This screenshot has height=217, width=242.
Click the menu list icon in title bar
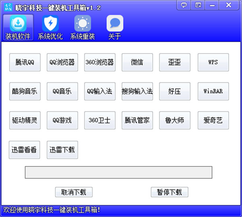(x=198, y=5)
